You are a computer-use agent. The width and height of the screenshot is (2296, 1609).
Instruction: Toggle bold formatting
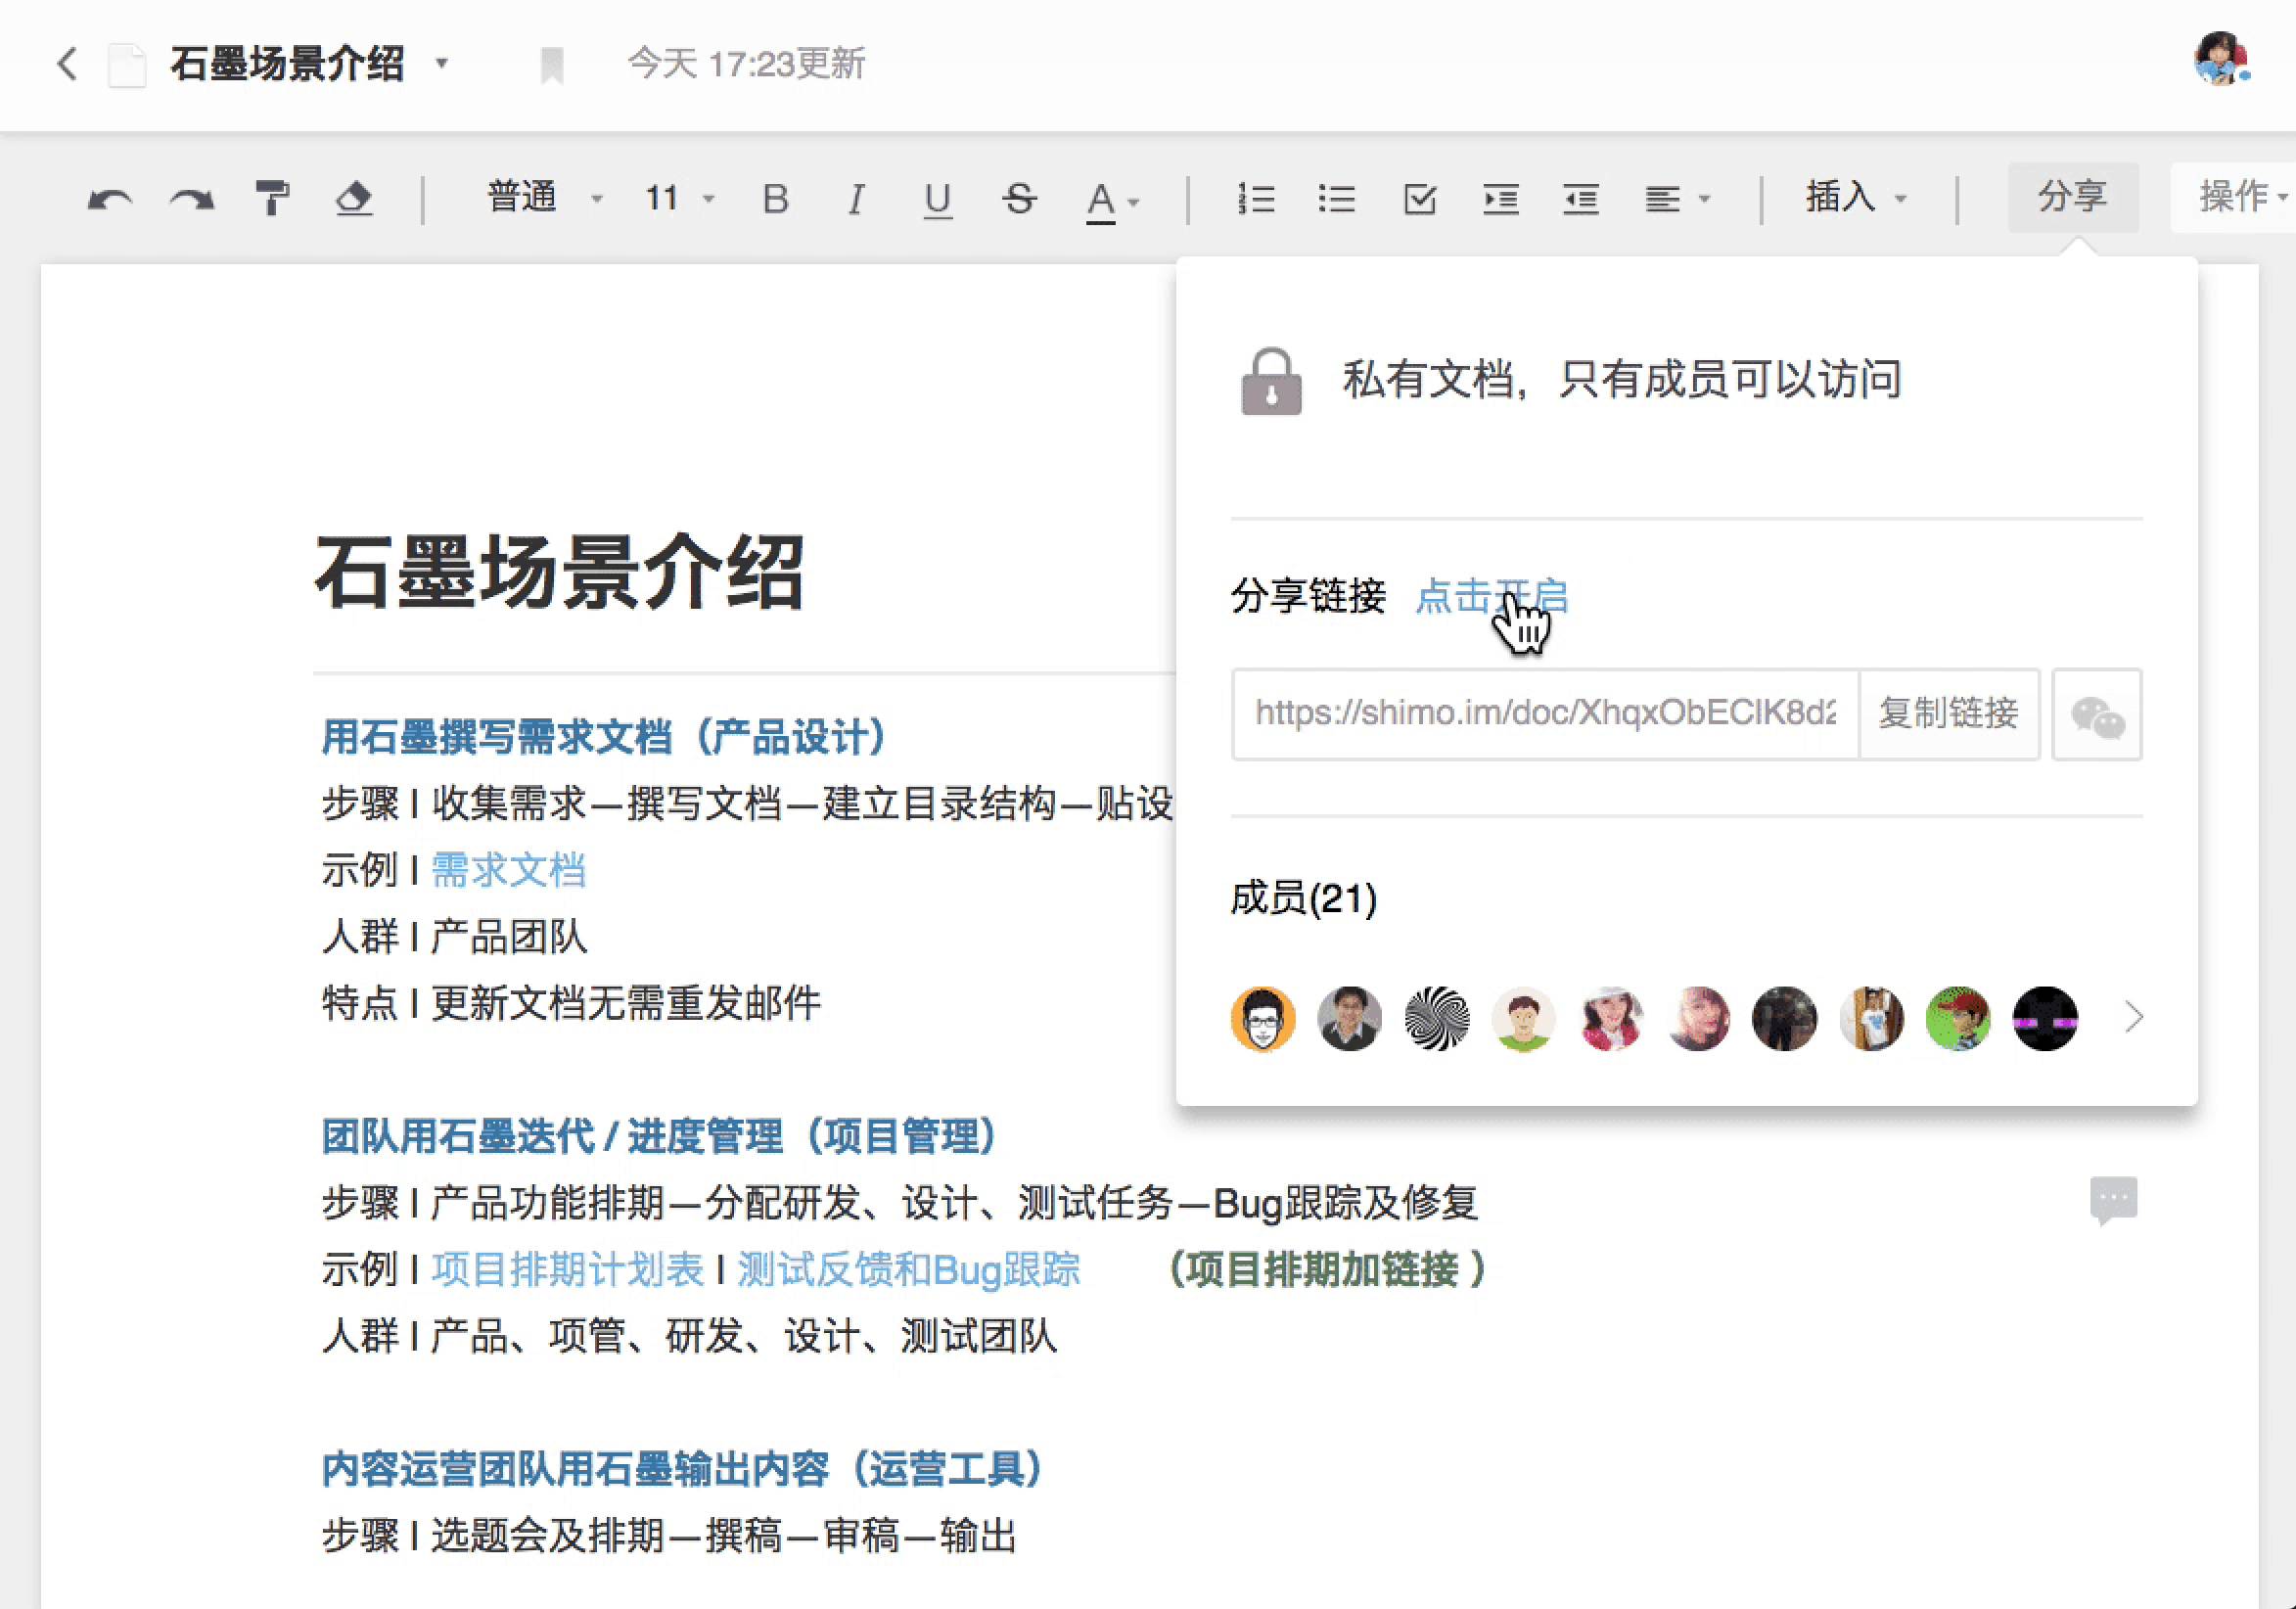[775, 198]
